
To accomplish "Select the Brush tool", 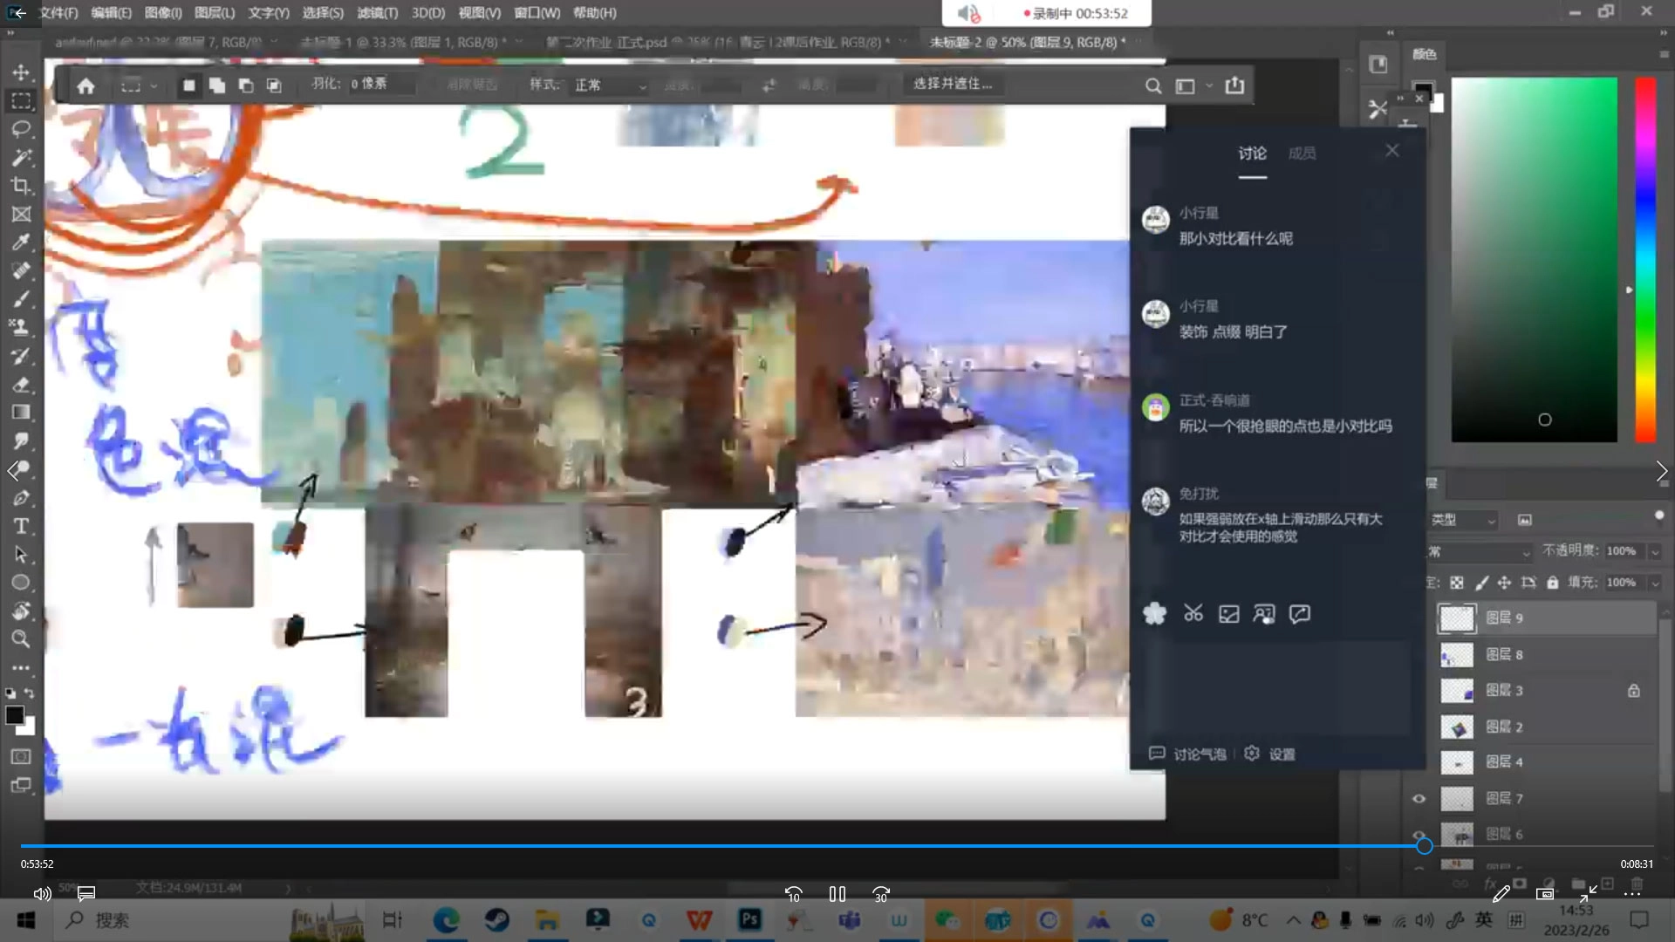I will [21, 299].
